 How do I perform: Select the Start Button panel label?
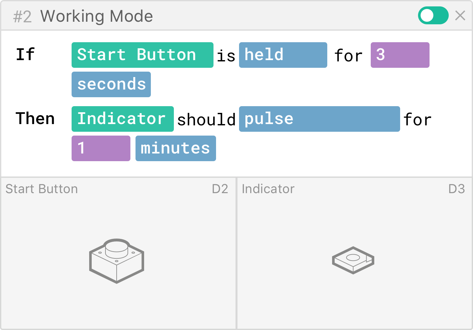42,189
